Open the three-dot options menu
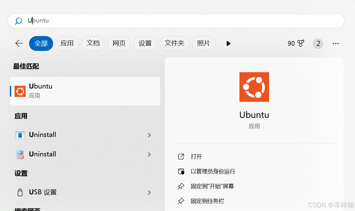The width and height of the screenshot is (355, 211). click(x=336, y=43)
